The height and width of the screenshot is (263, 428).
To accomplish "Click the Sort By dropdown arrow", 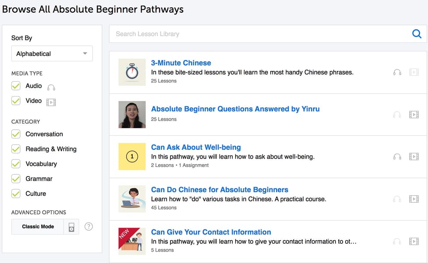I will [x=85, y=54].
